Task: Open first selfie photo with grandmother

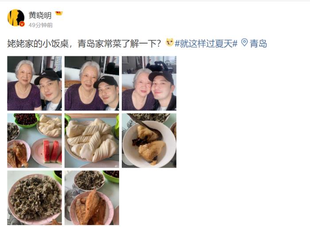Action: (x=35, y=83)
